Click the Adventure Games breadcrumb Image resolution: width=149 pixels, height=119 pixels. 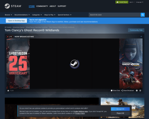(19, 27)
